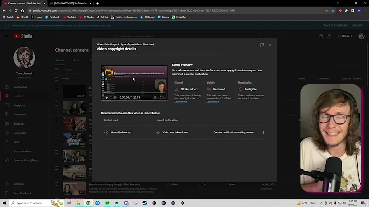Check the box for the 1:20:15 video
Image resolution: width=369 pixels, height=207 pixels.
click(57, 88)
